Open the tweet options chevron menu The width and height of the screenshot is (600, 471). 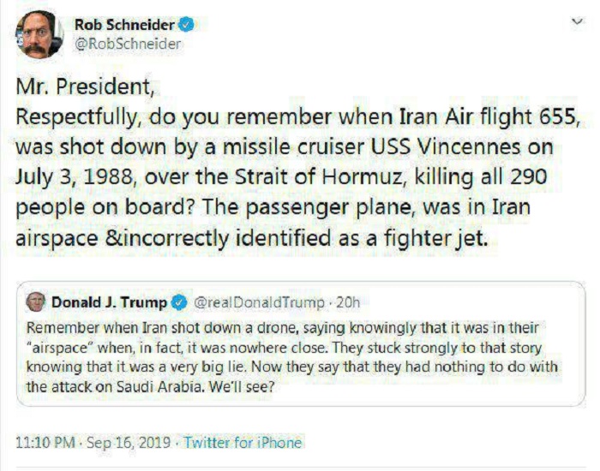point(577,23)
